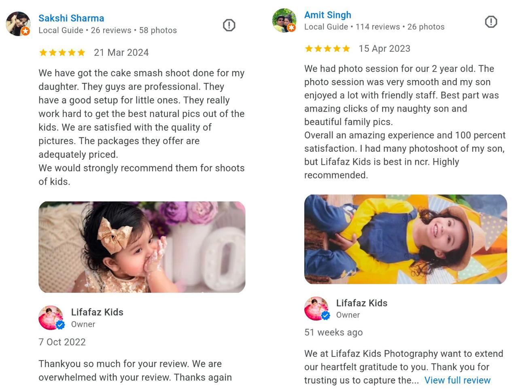Flag Amit Singh's review as inappropriate
The image size is (518, 390).
click(491, 21)
